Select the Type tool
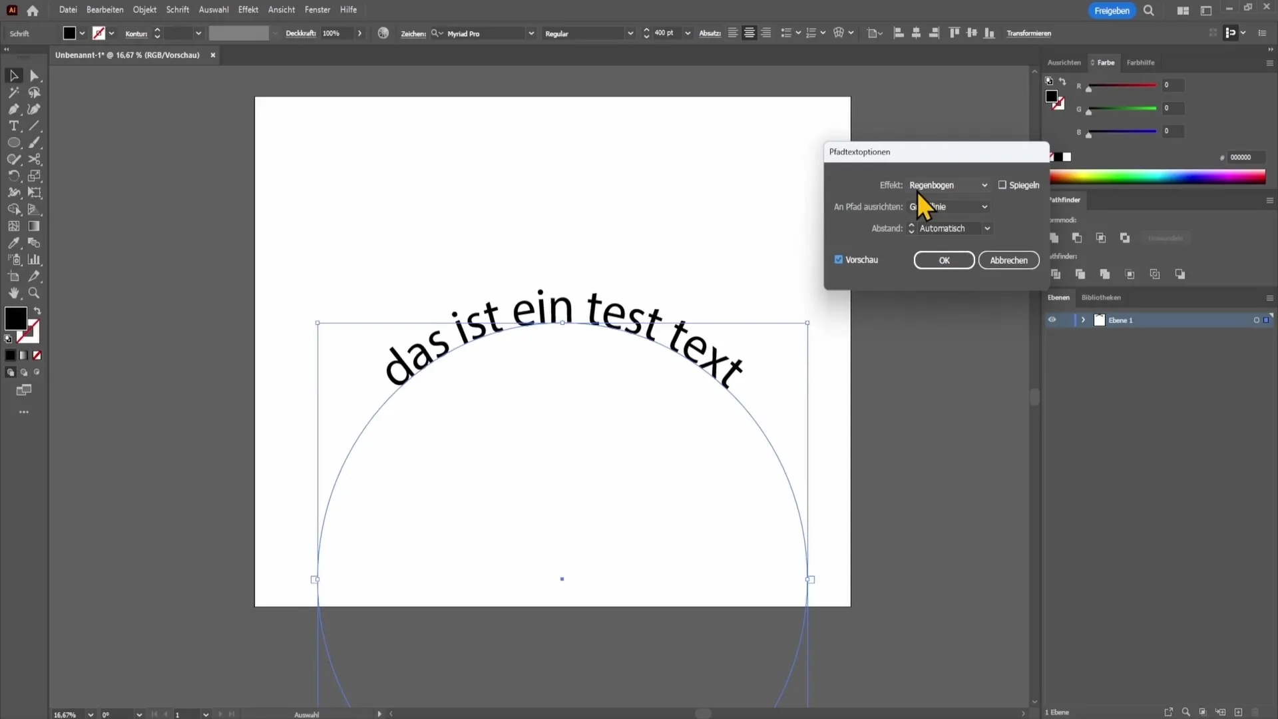 [x=13, y=126]
